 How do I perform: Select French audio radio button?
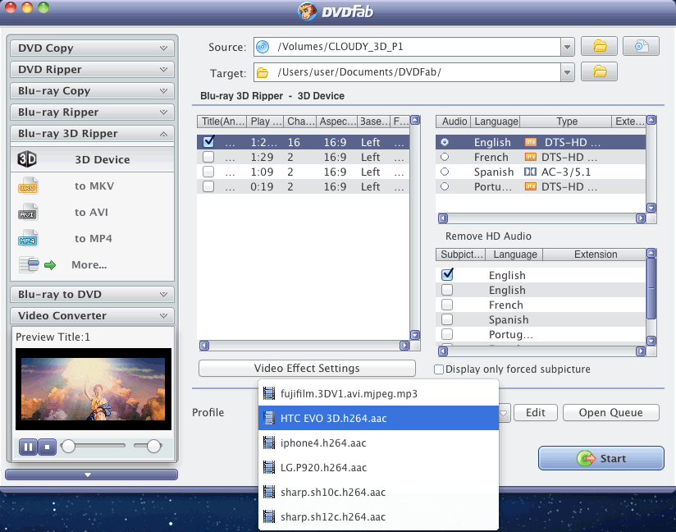[445, 157]
